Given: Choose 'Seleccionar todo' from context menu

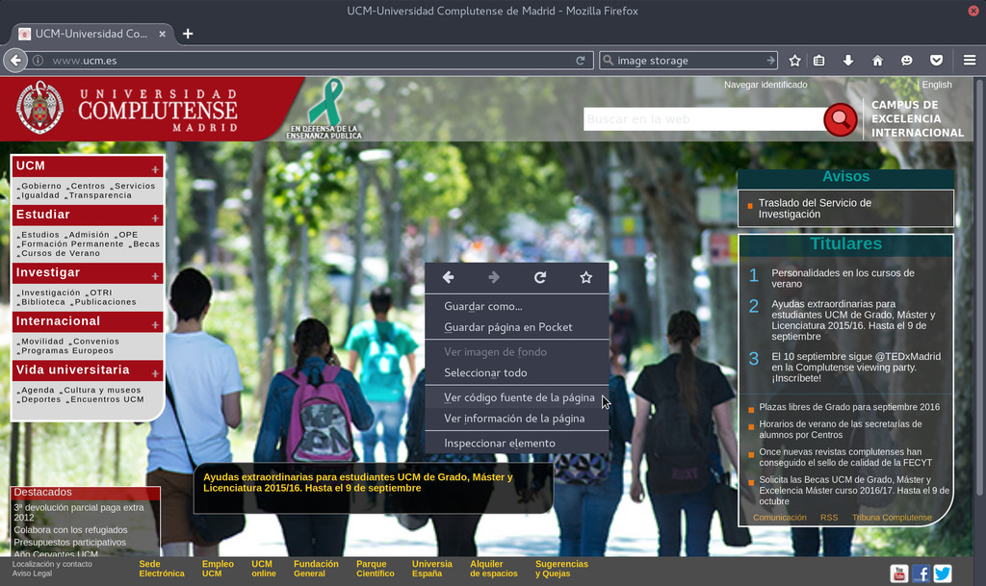Looking at the screenshot, I should point(517,373).
